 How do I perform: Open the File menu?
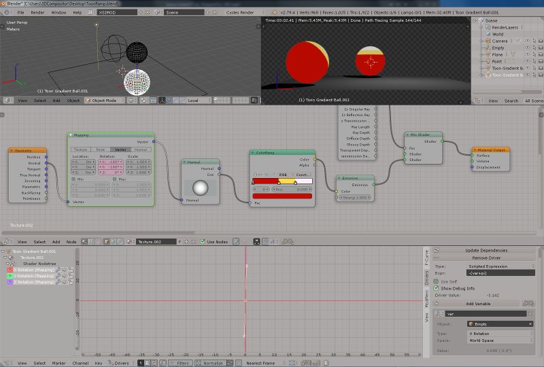[21, 12]
